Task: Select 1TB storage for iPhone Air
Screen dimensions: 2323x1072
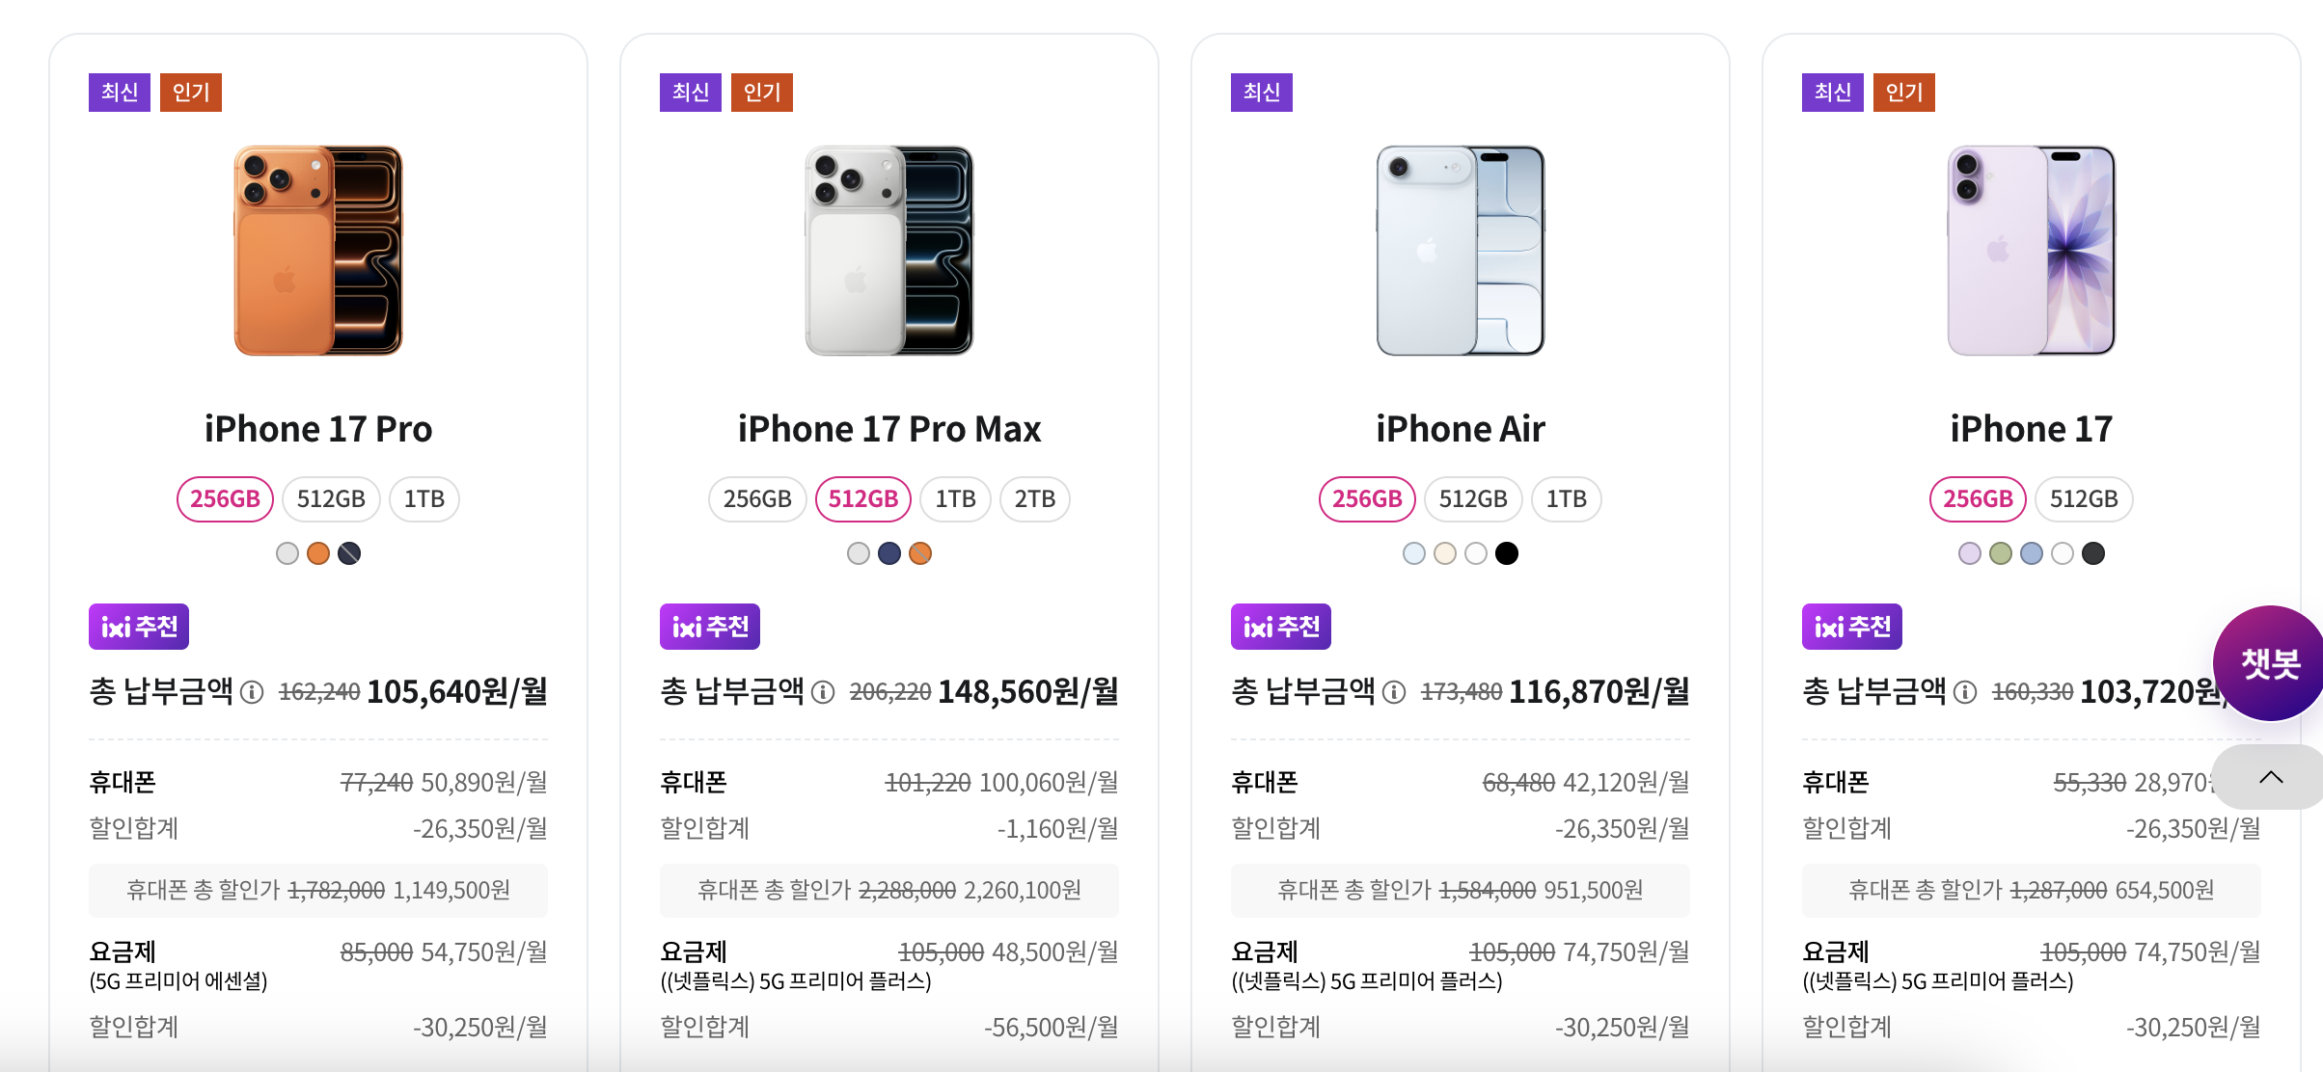Action: click(1565, 498)
